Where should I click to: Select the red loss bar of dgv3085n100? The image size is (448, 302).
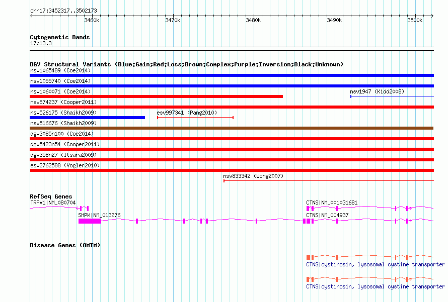point(232,139)
